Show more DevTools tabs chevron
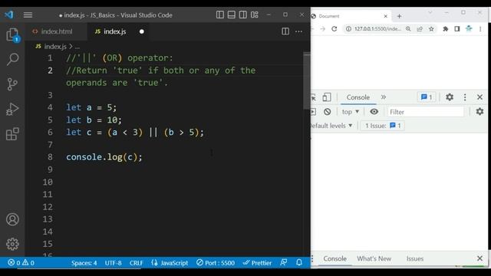 384,97
